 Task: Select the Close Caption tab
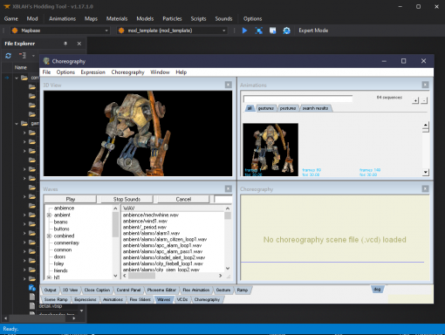pos(97,290)
